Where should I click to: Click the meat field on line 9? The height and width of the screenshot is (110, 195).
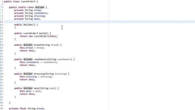pos(37,19)
